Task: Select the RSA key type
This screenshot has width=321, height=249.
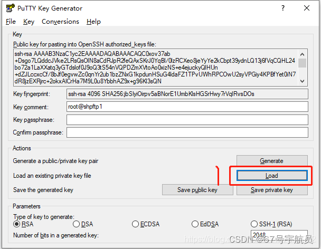Action: pos(23,224)
